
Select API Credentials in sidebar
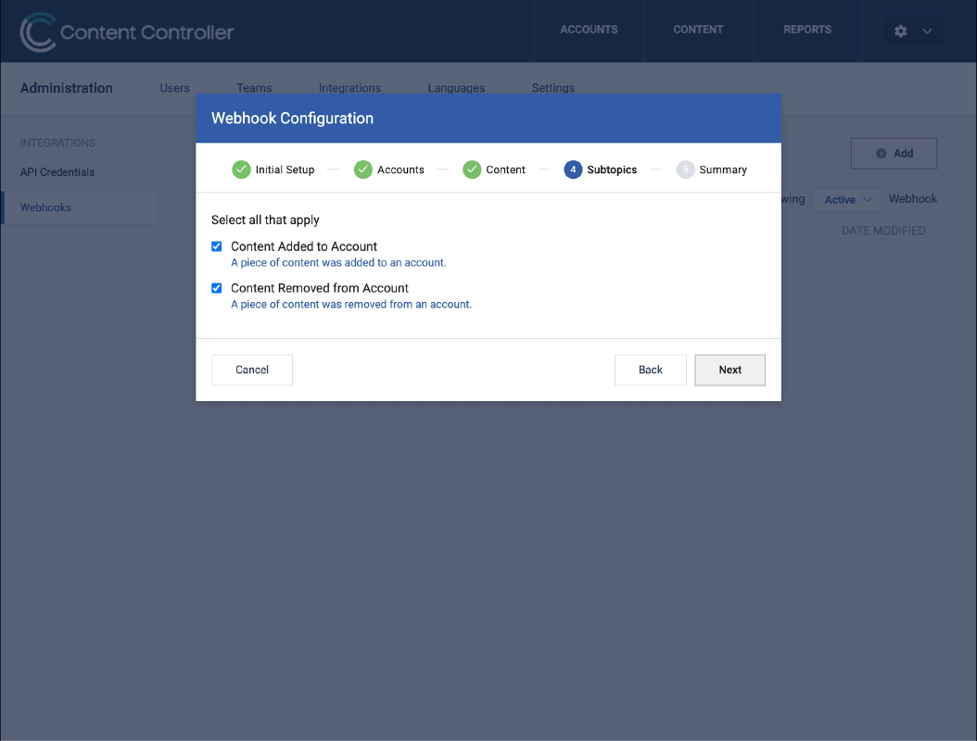(x=57, y=172)
